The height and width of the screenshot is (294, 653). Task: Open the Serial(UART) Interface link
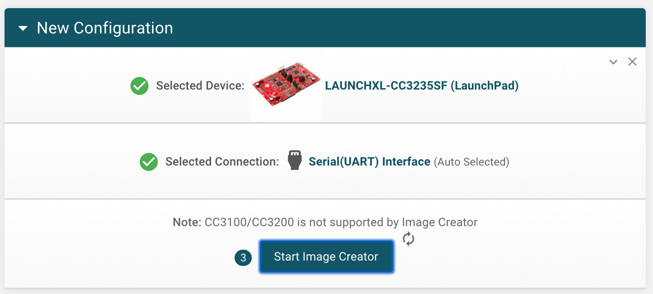(370, 161)
